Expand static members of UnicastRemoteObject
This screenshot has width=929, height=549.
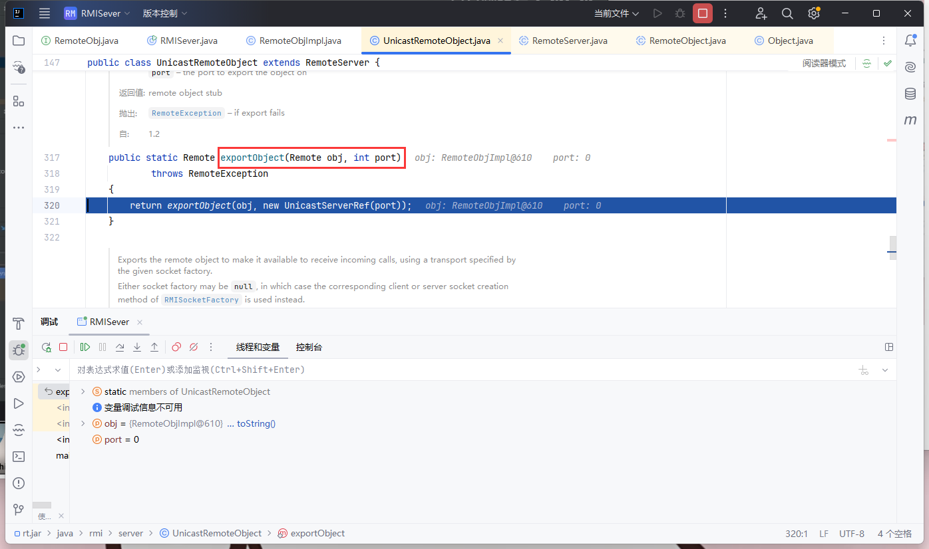point(83,391)
